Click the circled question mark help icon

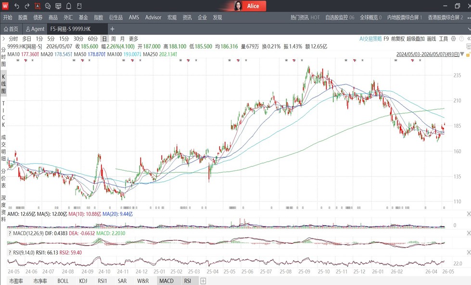tap(461, 39)
